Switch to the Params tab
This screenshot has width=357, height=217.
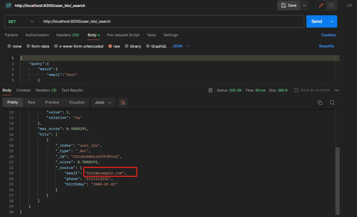pyautogui.click(x=11, y=35)
